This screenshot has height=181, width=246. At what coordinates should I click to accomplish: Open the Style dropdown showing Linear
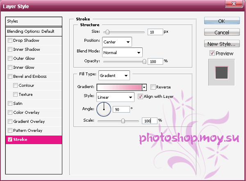pos(115,97)
